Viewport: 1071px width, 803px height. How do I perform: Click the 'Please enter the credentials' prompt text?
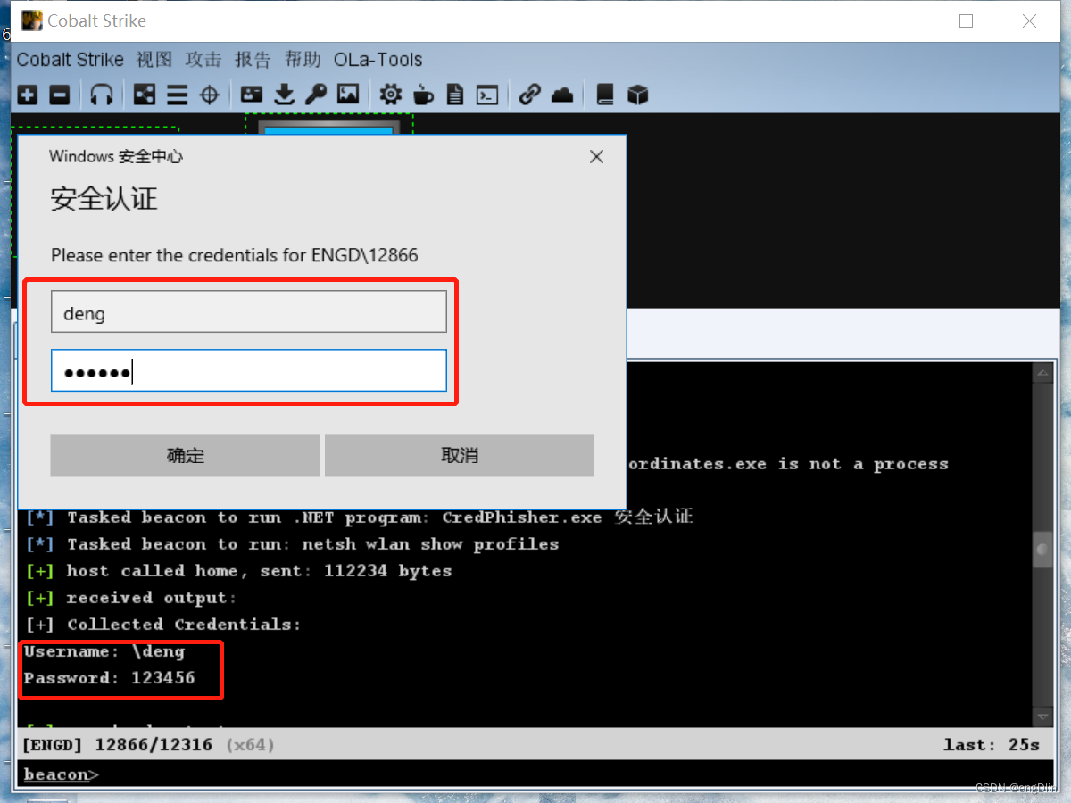click(235, 255)
